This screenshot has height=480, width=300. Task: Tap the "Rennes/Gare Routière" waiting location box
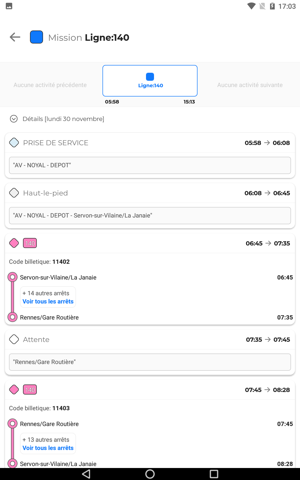[x=150, y=362]
